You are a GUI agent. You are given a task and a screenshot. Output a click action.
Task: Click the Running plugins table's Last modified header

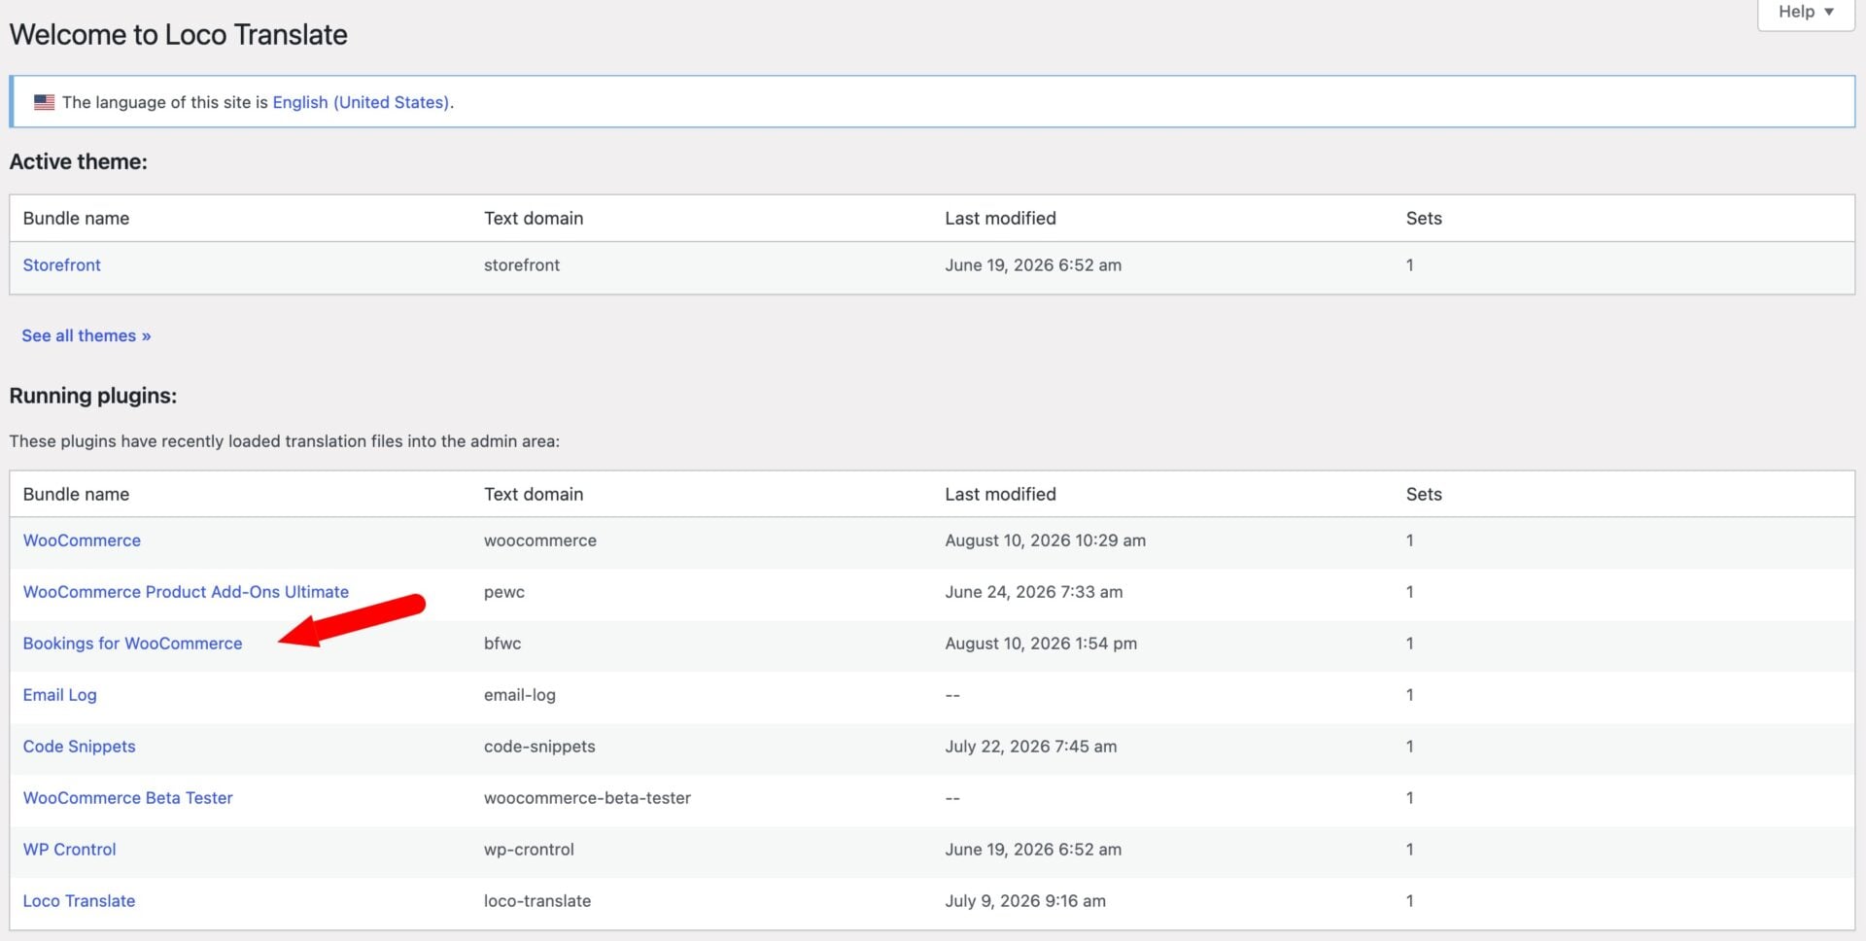tap(1000, 495)
